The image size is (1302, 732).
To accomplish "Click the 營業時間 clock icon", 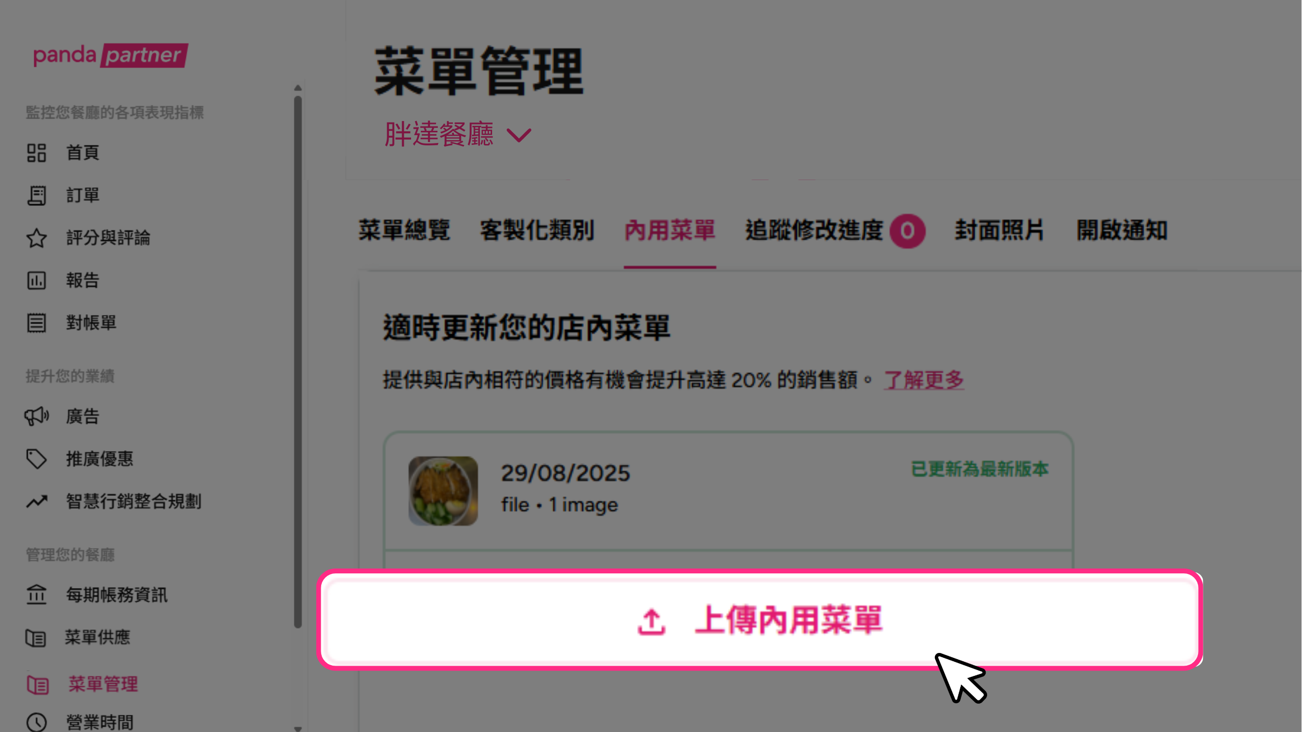I will [x=37, y=722].
